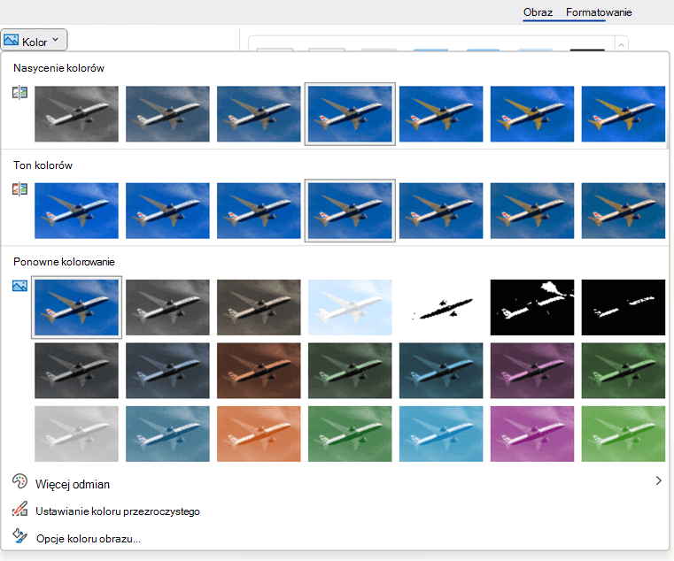This screenshot has height=561, width=674.
Task: Select the third thumbnail in Nasycenie kolorów
Action: click(259, 114)
